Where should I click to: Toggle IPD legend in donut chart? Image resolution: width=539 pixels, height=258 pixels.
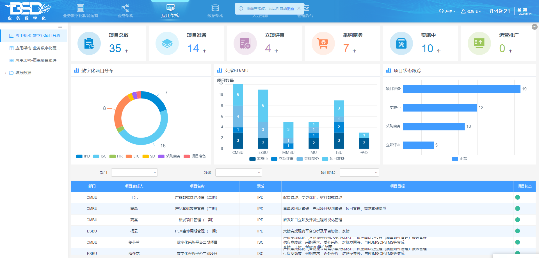tap(83, 156)
